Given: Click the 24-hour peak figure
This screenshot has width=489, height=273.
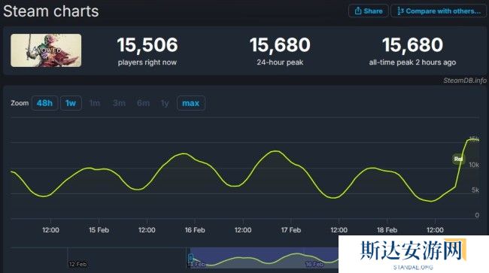Looking at the screenshot, I should pyautogui.click(x=280, y=45).
